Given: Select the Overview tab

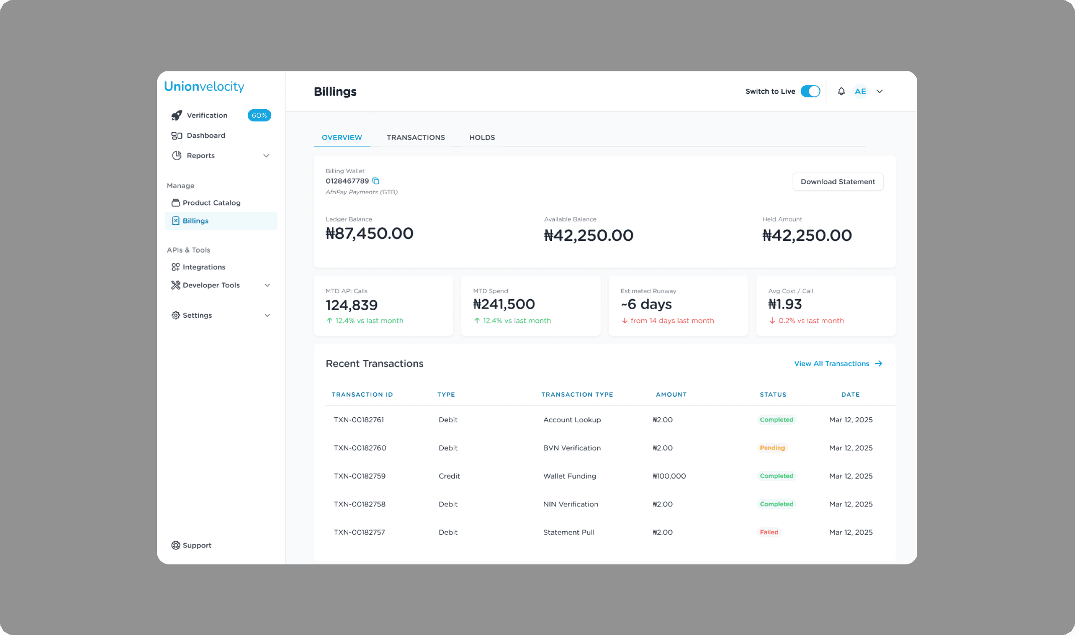Looking at the screenshot, I should tap(342, 137).
